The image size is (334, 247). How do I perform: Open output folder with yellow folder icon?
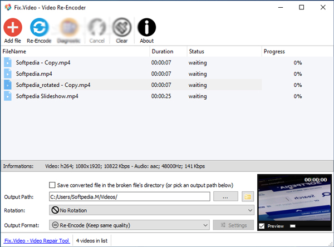[x=248, y=196]
